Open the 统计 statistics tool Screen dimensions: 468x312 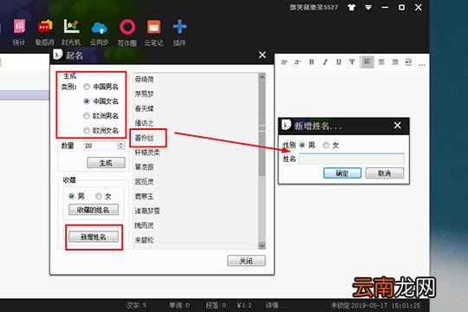pos(19,32)
